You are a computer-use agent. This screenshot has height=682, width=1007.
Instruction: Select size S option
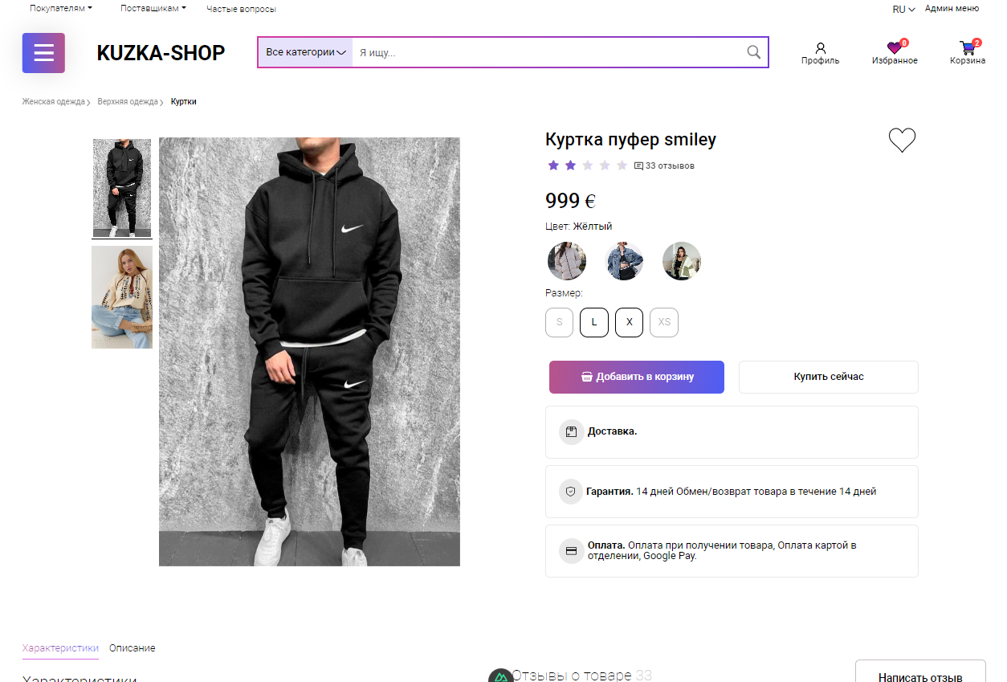coord(560,322)
